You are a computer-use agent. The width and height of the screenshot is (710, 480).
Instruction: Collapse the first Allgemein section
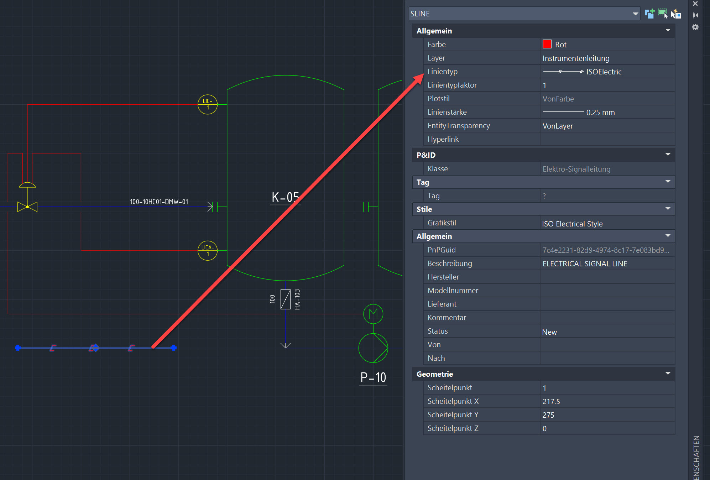668,30
